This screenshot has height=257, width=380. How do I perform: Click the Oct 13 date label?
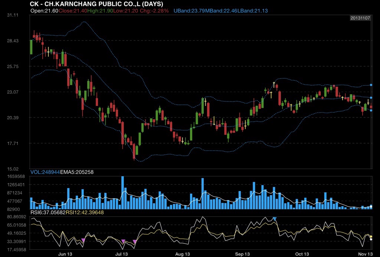point(302,254)
